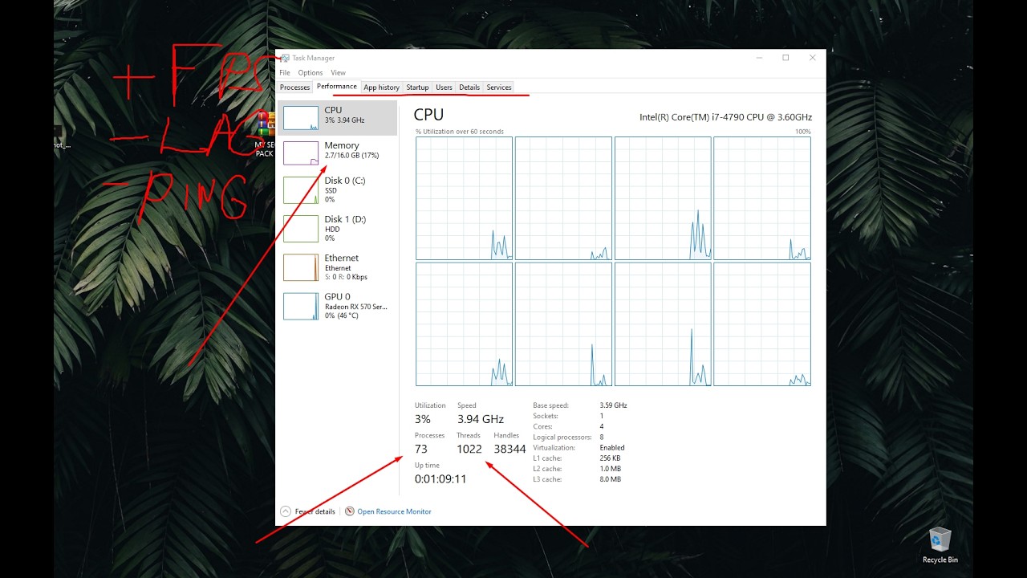Click the L2 cache value 1.0 MB

click(610, 468)
